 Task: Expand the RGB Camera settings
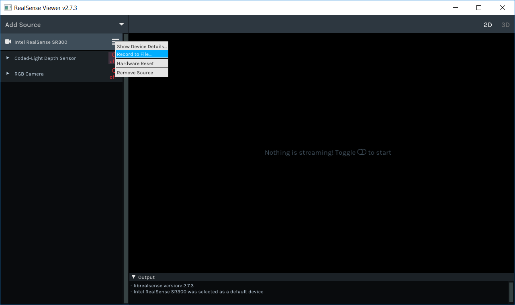point(8,74)
